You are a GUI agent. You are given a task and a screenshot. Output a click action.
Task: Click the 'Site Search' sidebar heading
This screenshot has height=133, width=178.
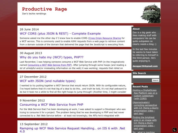click(x=139, y=73)
